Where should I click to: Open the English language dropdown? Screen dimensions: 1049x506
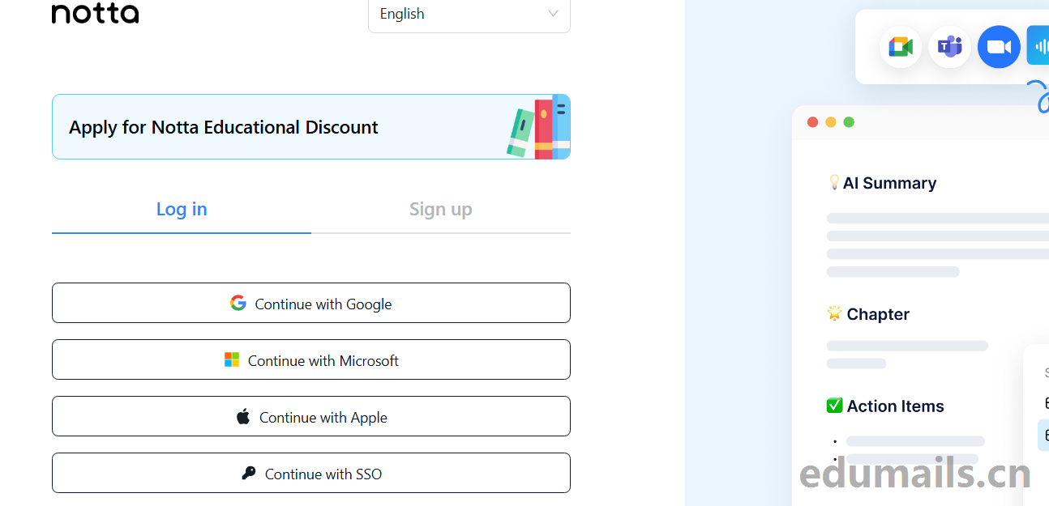point(469,14)
